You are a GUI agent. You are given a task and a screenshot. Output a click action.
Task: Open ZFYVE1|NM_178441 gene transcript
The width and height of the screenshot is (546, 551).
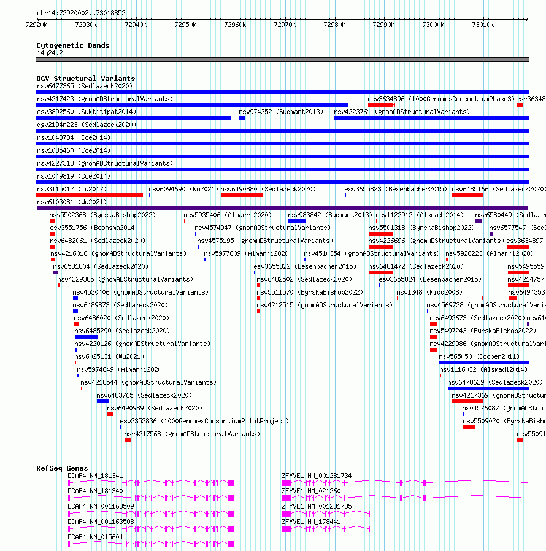326,529
